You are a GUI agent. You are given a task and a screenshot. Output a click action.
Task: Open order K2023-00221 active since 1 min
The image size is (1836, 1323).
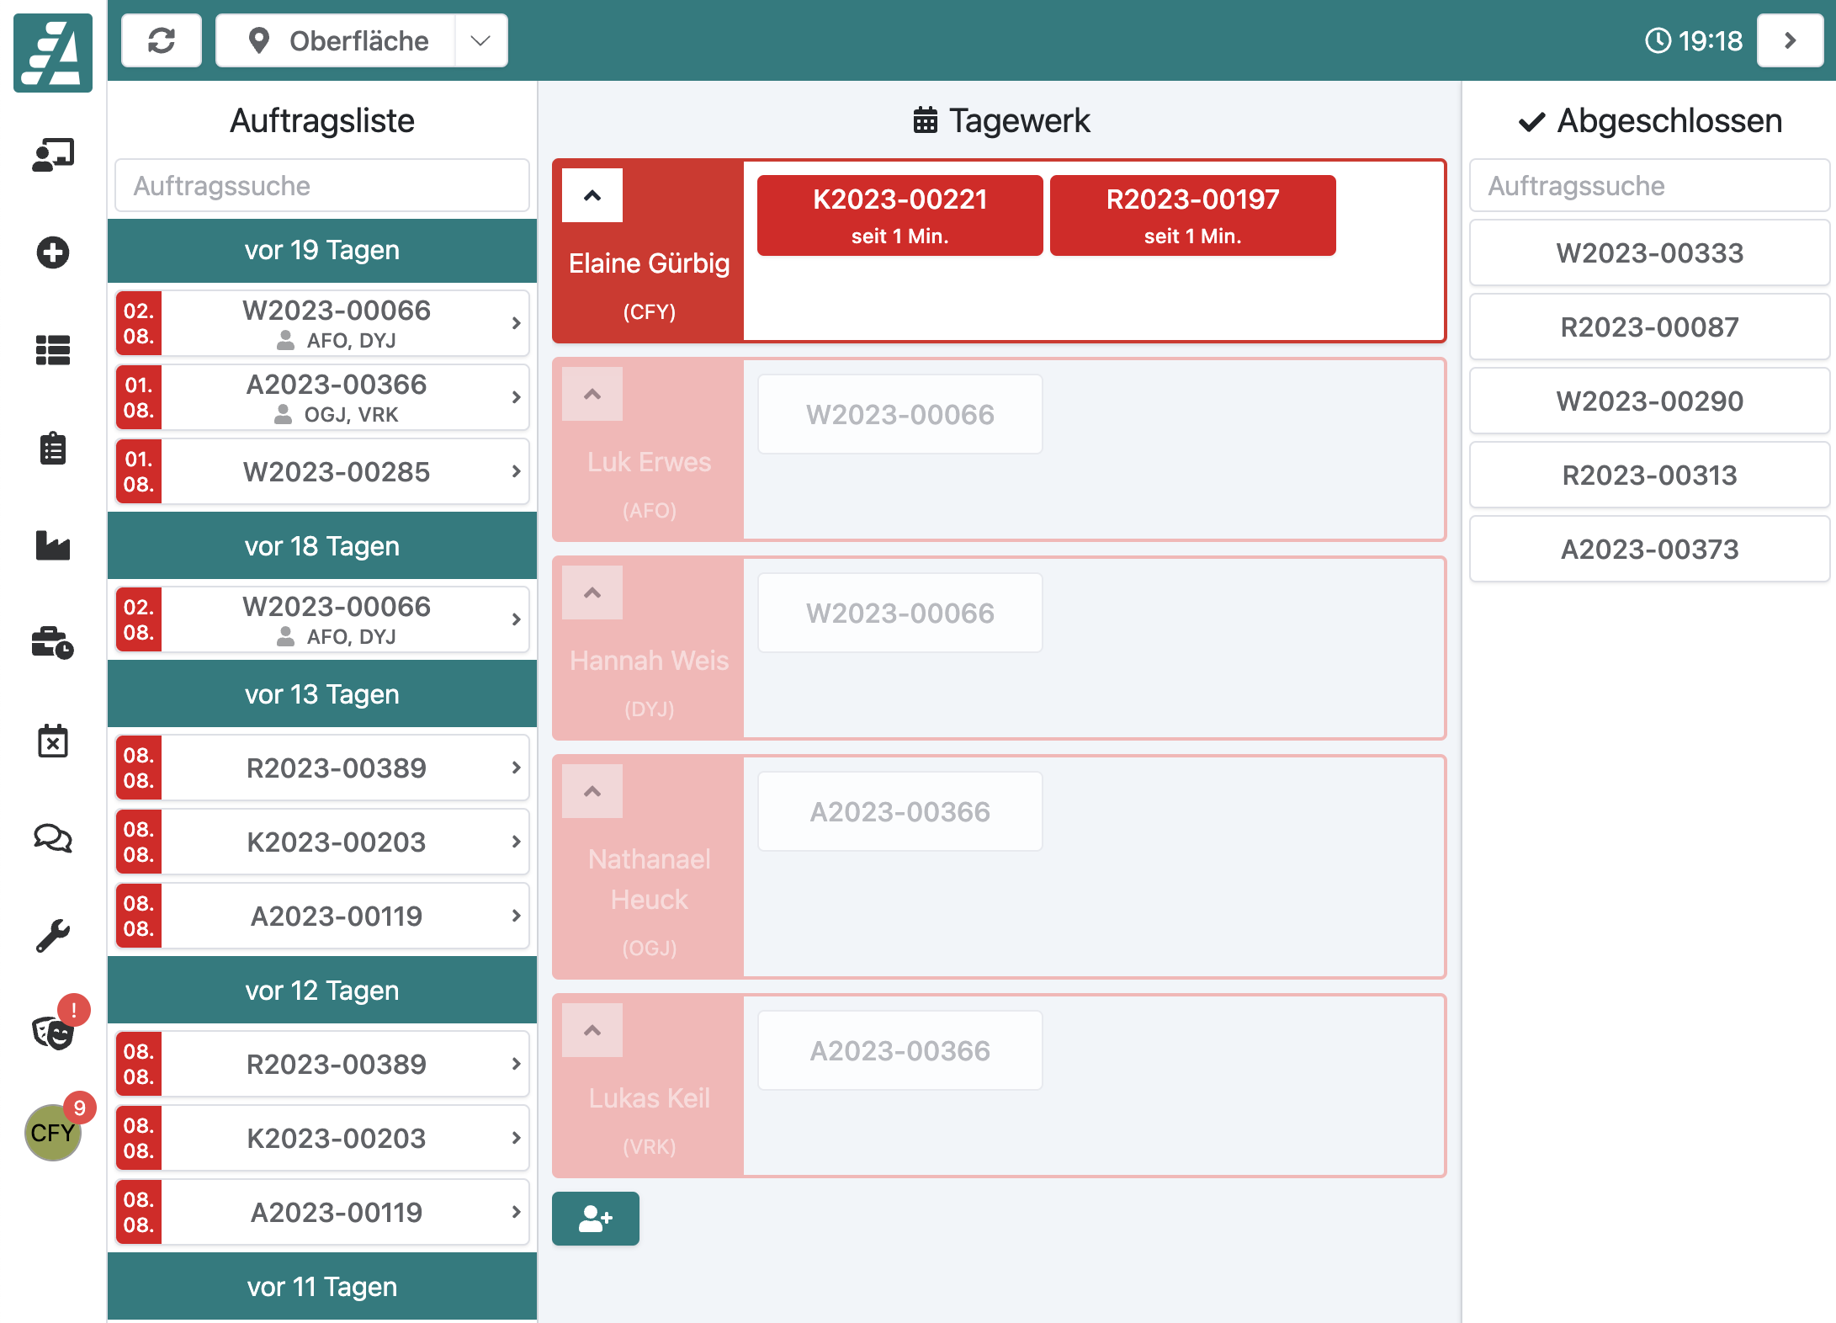[x=899, y=215]
